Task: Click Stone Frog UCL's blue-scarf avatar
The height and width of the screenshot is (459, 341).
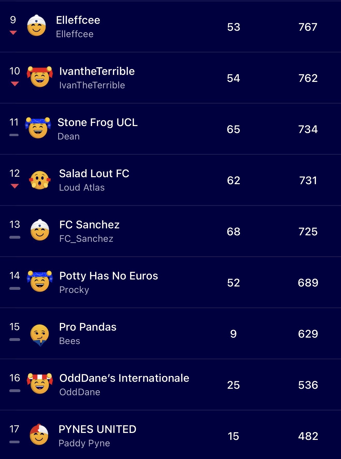Action: pos(38,128)
